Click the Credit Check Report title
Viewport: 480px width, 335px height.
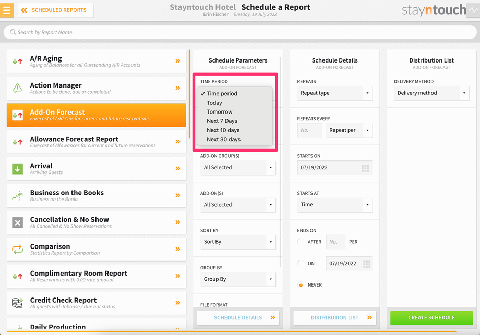pos(63,300)
